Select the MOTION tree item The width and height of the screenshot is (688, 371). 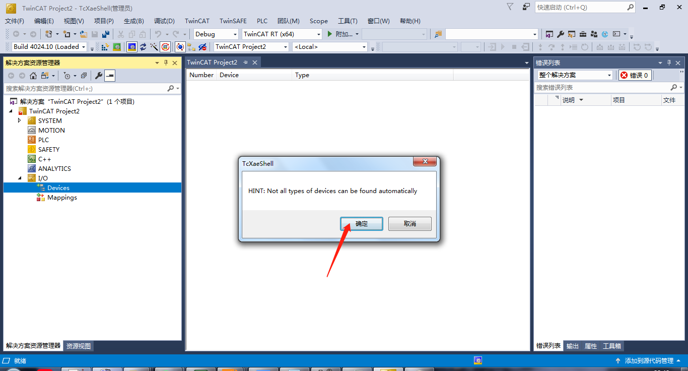click(x=51, y=130)
